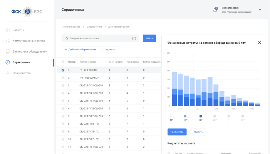Close the financial costs chart panel
This screenshot has width=270, height=154.
[x=260, y=43]
